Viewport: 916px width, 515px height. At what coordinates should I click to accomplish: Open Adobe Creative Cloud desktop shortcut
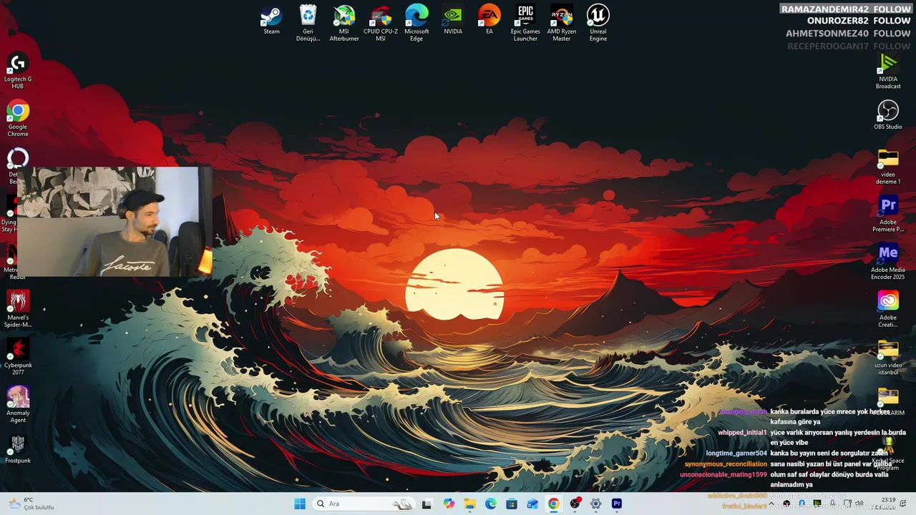coord(888,310)
